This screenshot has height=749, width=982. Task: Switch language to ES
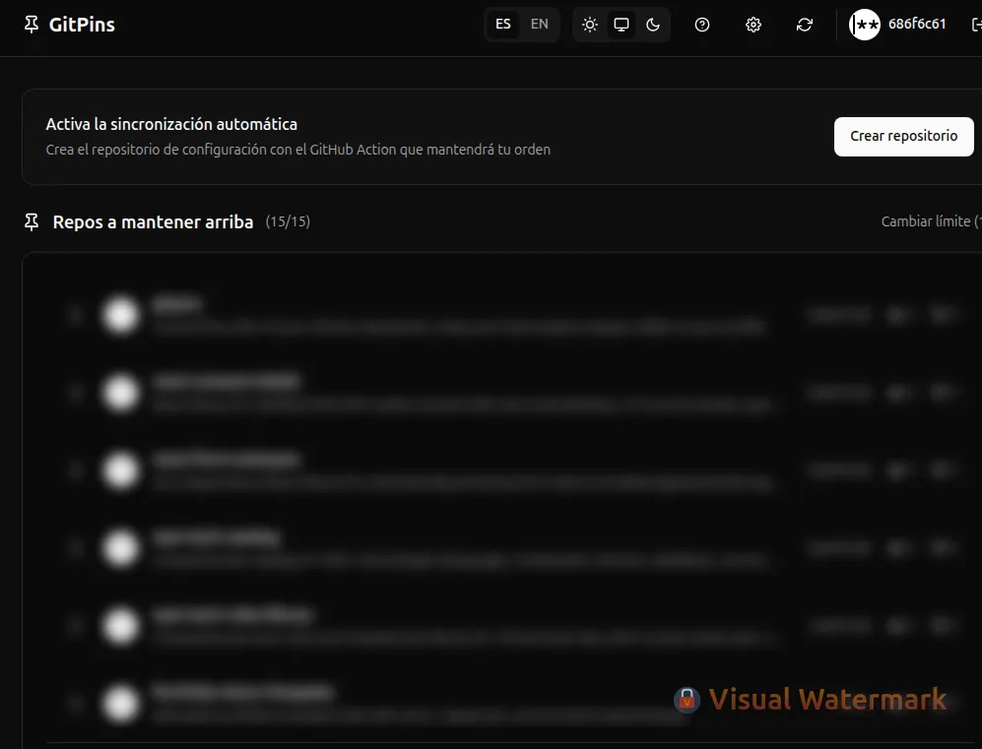(503, 25)
